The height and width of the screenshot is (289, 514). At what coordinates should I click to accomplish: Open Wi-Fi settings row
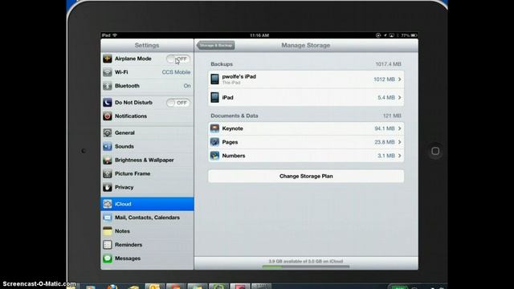(x=147, y=72)
